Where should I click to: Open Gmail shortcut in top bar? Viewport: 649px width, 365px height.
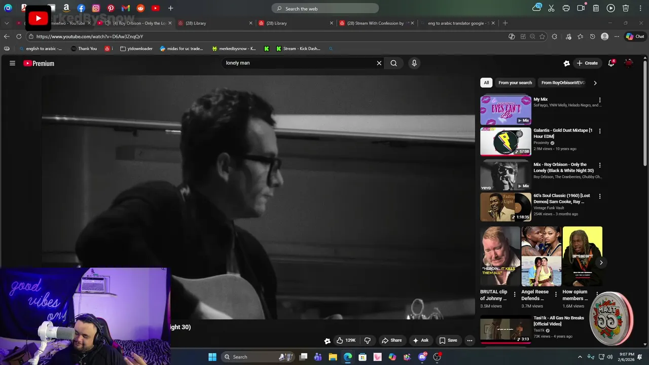click(x=126, y=8)
